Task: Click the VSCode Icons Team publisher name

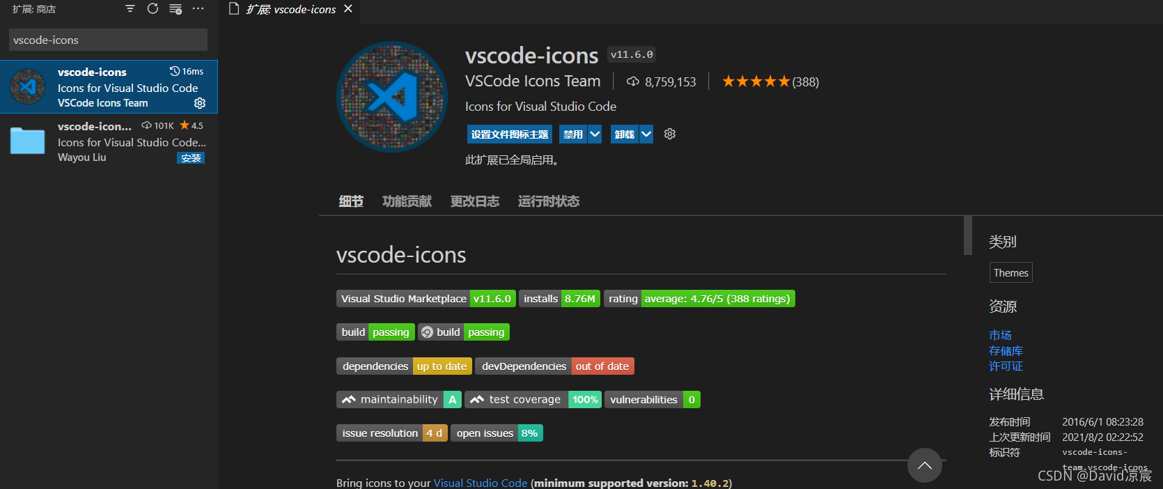Action: (x=533, y=81)
